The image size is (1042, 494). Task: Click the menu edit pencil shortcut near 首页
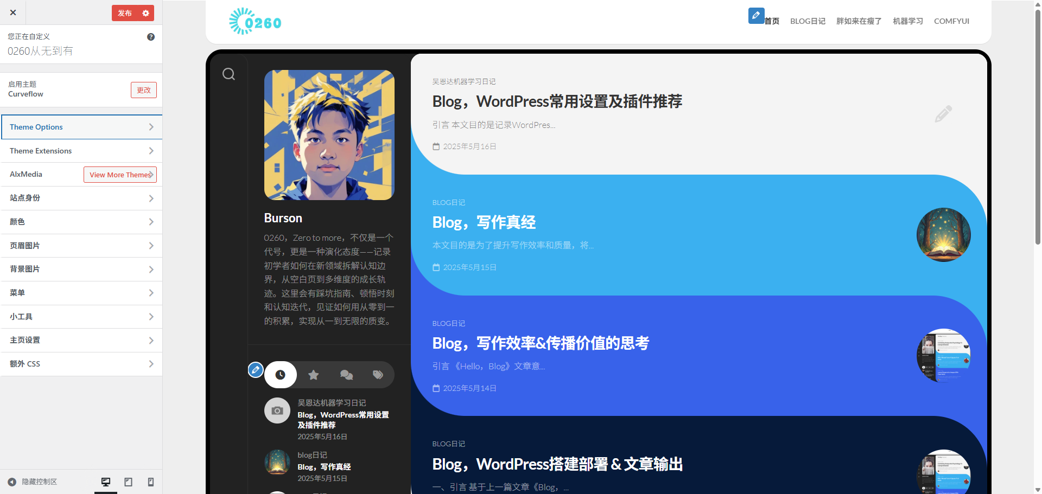(756, 15)
